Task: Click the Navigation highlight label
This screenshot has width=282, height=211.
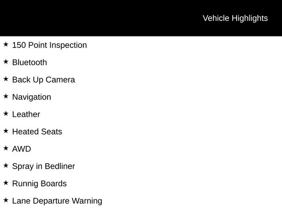Action: coord(32,97)
